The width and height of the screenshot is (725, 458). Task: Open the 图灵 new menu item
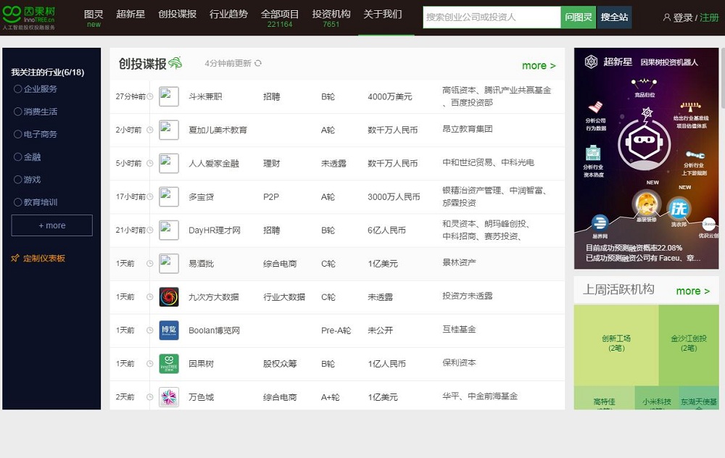tap(94, 18)
